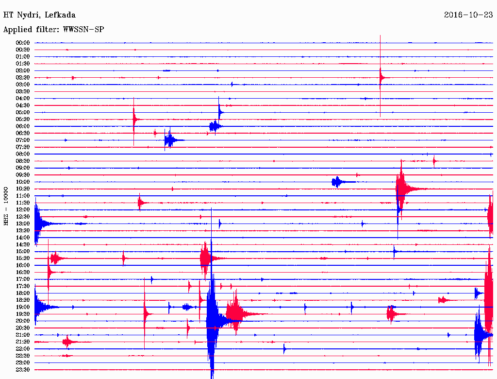Click the 10:00 time label
Screen dimensions: 497x379
tap(23, 182)
